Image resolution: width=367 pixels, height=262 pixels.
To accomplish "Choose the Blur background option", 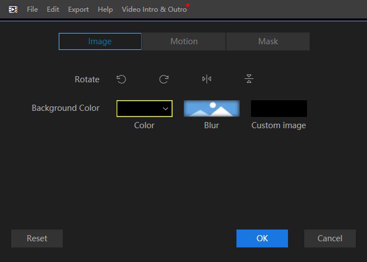I will [211, 109].
